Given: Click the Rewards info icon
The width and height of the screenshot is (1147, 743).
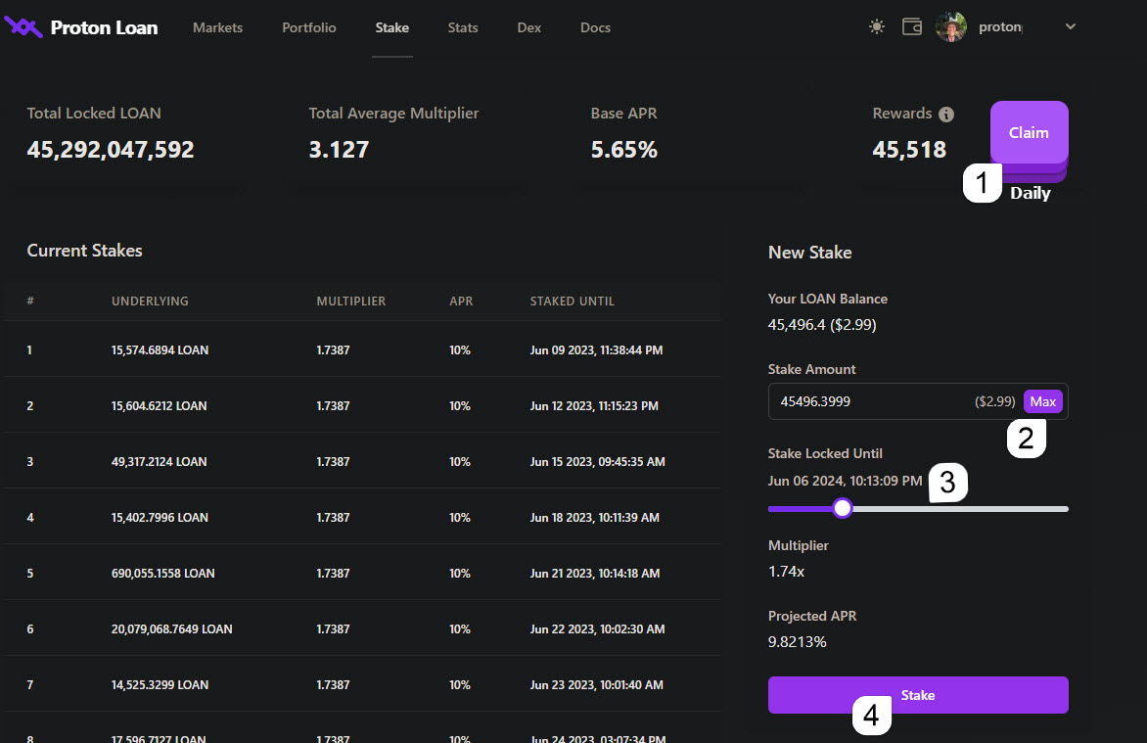Looking at the screenshot, I should pyautogui.click(x=945, y=115).
